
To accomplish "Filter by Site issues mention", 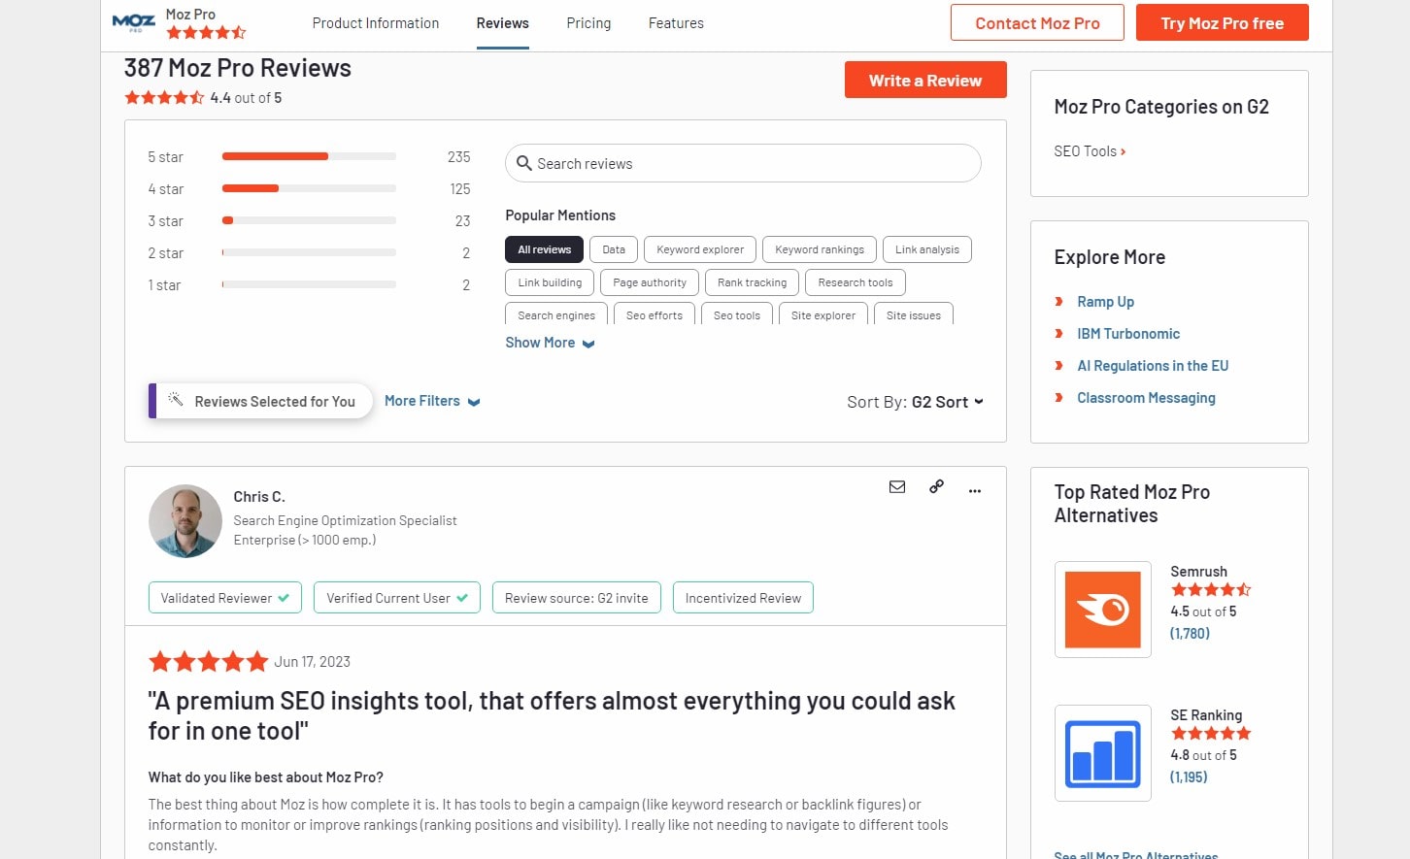I will click(x=914, y=314).
